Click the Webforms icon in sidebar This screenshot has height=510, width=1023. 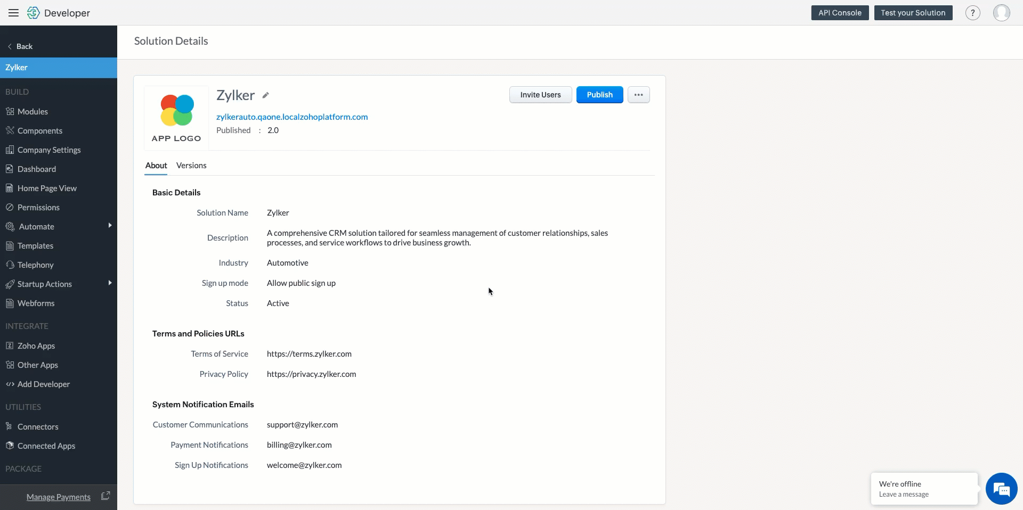(10, 303)
